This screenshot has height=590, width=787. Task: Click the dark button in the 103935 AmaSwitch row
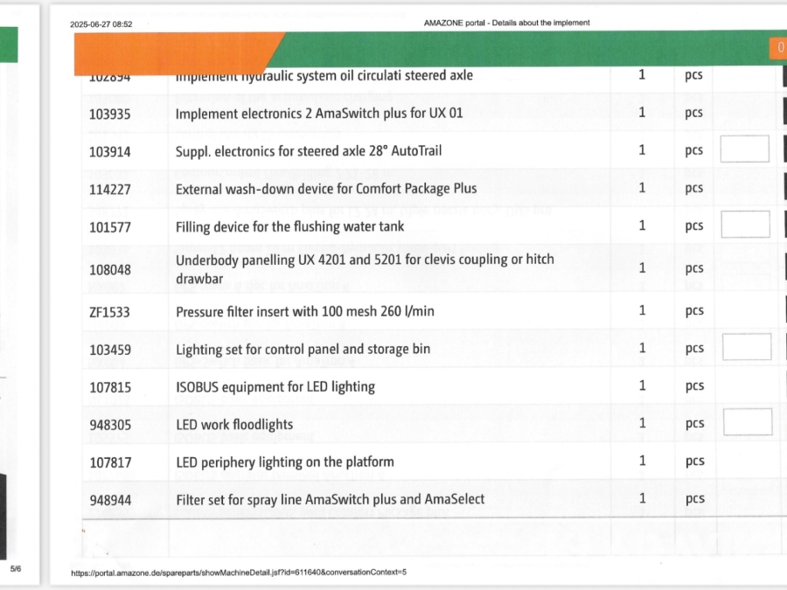[x=784, y=113]
